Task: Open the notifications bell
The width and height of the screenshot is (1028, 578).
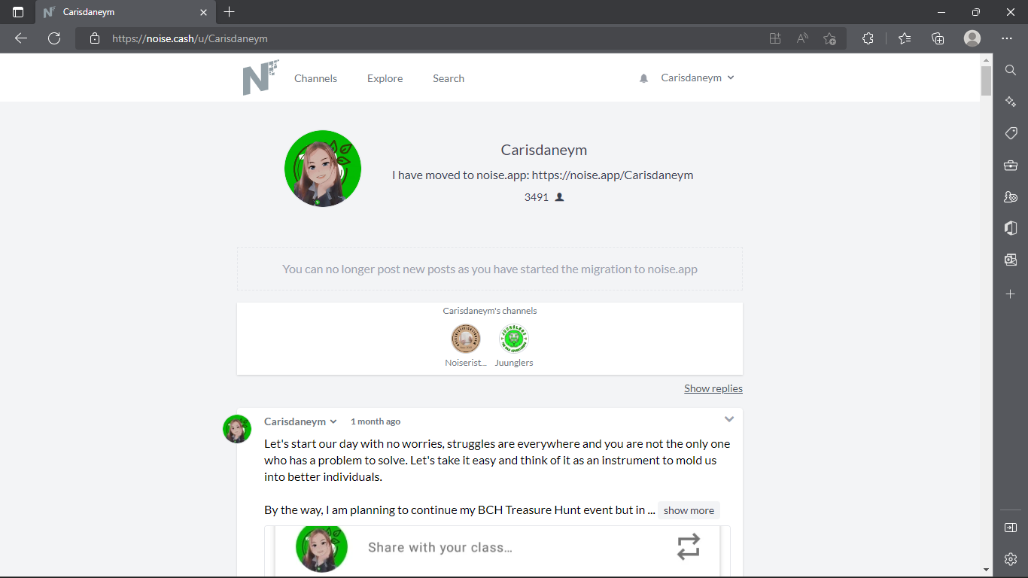Action: (643, 78)
